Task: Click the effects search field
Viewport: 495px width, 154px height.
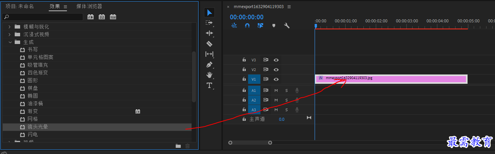Action: pos(43,17)
